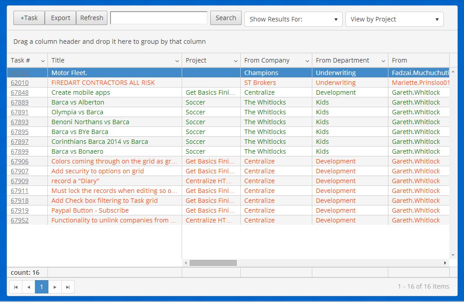Open task link 67906
Image resolution: width=464 pixels, height=302 pixels.
click(20, 161)
